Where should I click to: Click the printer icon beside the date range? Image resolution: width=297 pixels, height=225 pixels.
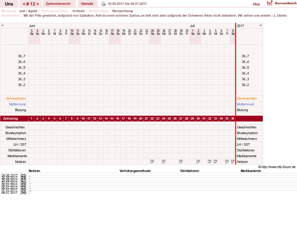(104, 4)
